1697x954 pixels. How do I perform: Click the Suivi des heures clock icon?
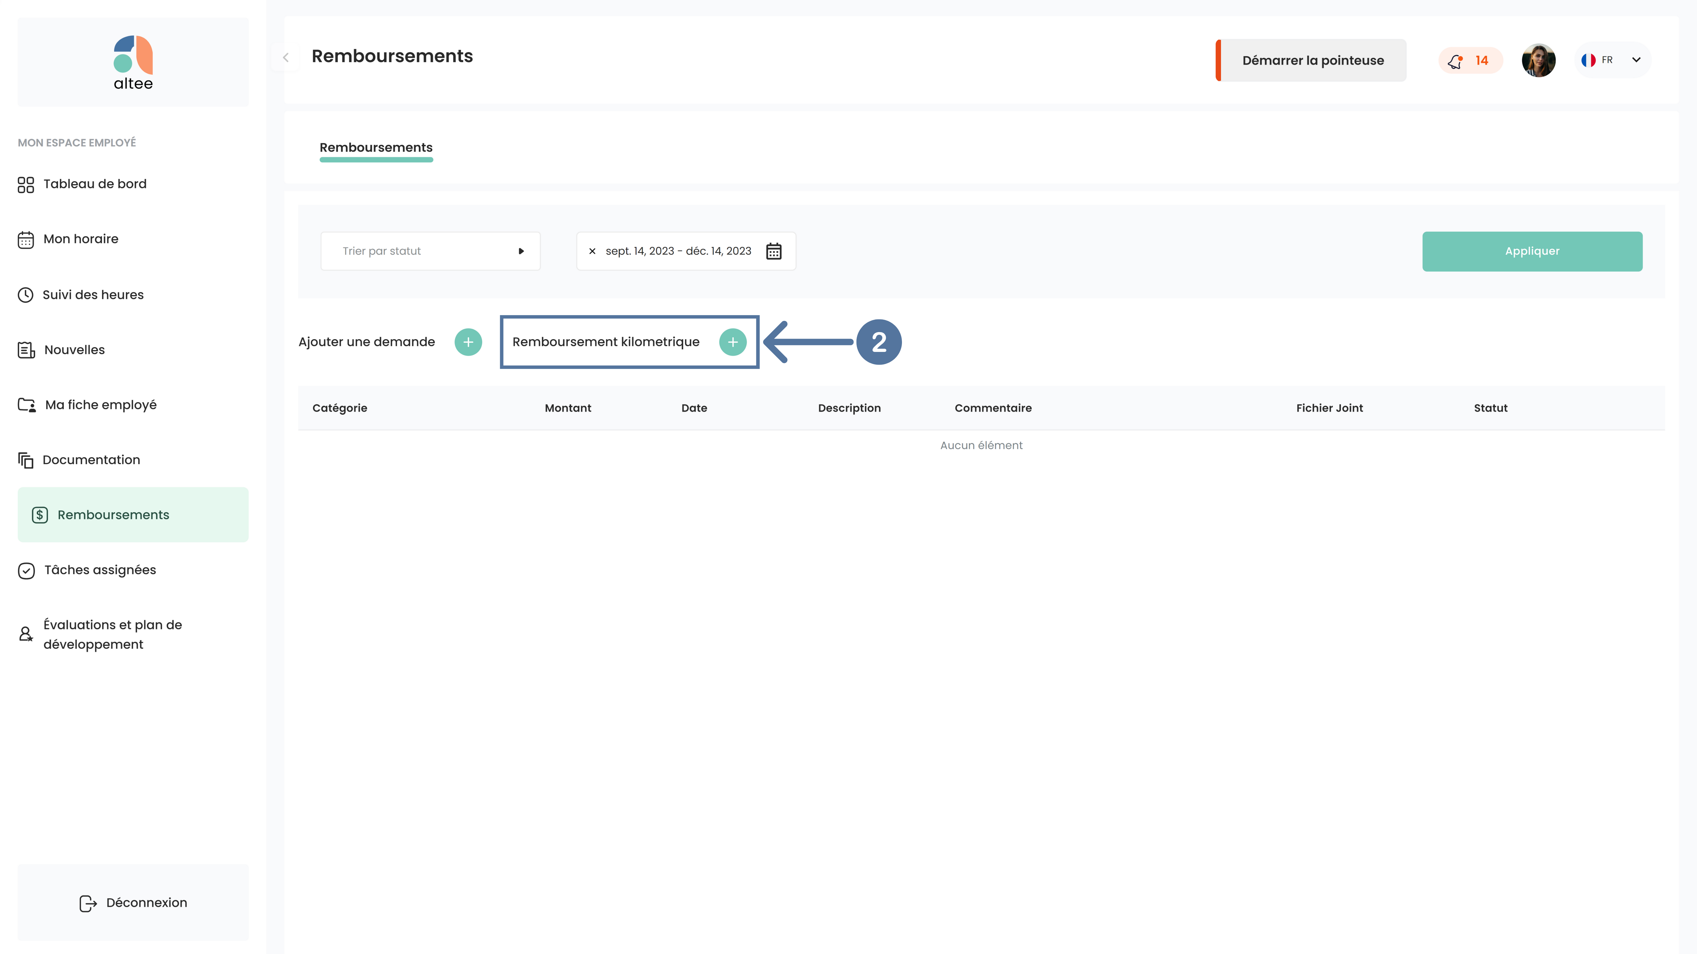[x=26, y=295]
